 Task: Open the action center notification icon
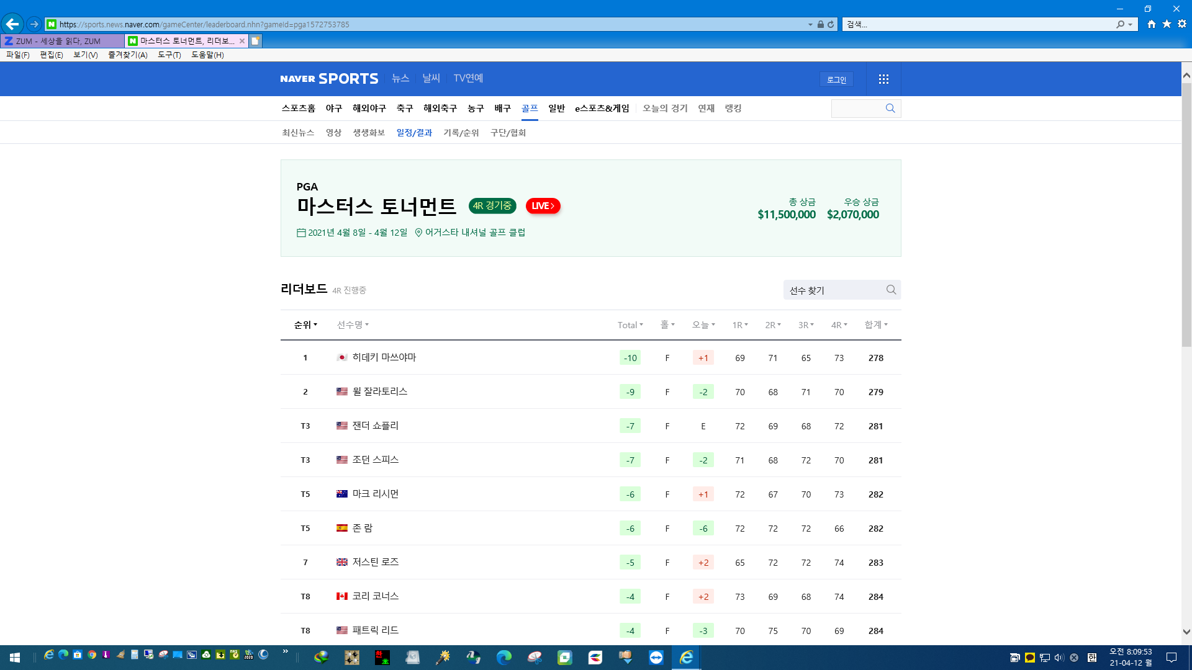tap(1172, 658)
